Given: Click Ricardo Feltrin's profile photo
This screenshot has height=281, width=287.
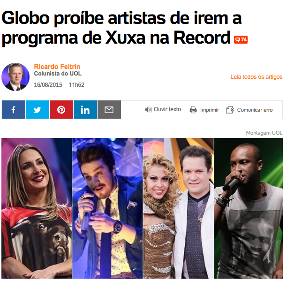Looking at the screenshot, I should pos(15,77).
